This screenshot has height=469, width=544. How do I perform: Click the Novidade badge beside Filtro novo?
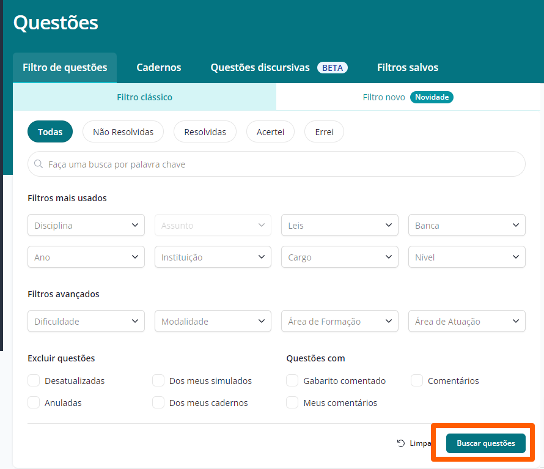point(432,97)
